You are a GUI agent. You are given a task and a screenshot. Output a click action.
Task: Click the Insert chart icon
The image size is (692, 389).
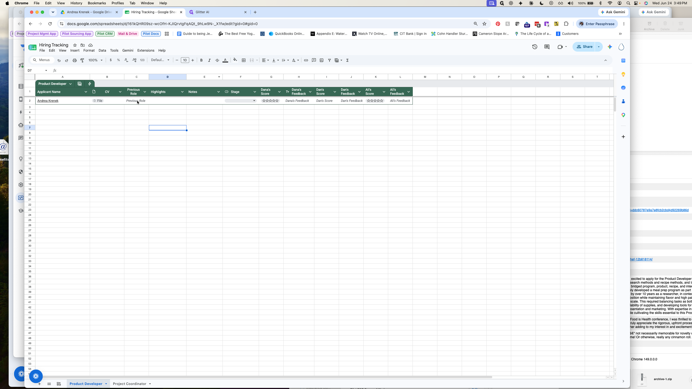coord(322,60)
